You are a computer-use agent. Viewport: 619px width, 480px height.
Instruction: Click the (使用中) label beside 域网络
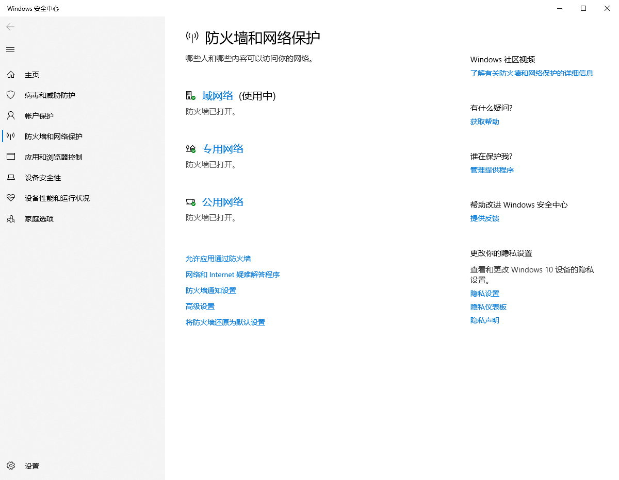point(257,96)
